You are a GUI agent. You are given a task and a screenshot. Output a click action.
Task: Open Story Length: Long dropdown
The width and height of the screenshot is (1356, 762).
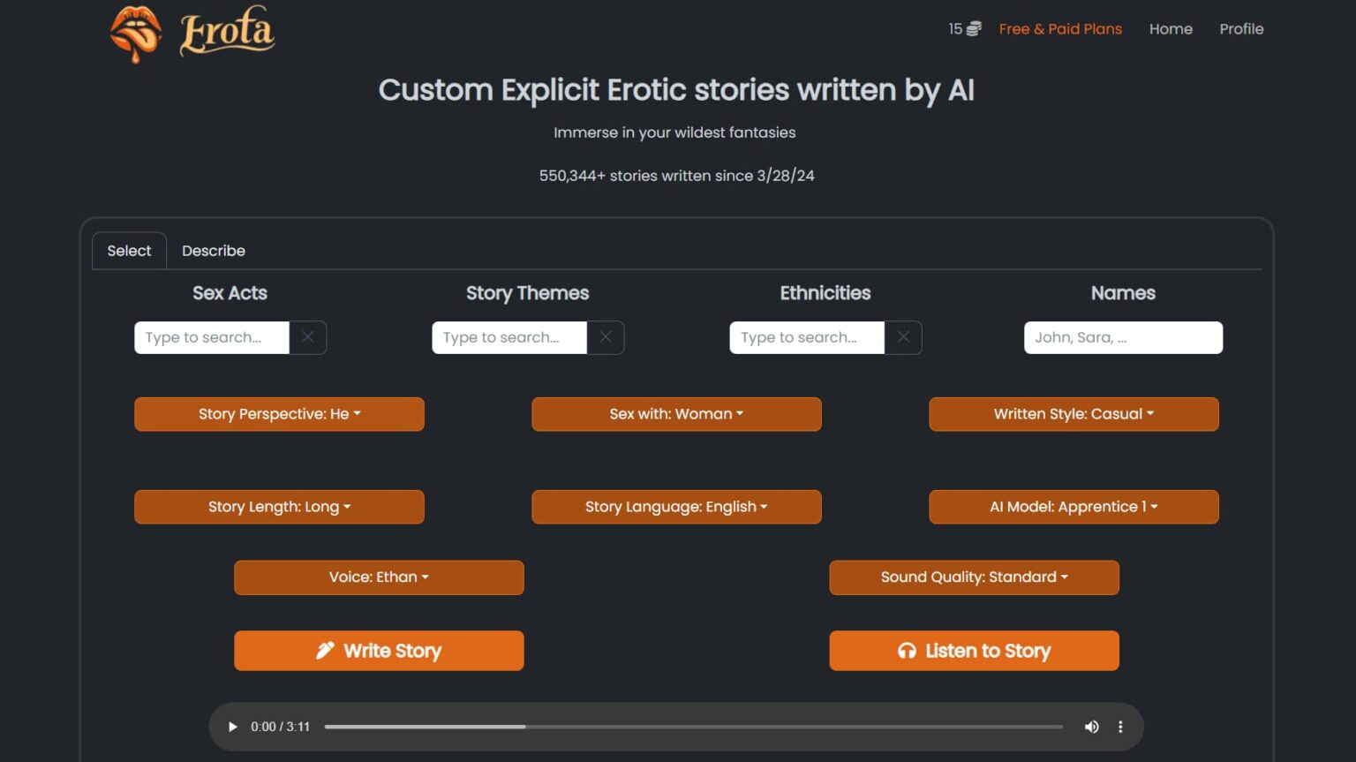tap(279, 507)
